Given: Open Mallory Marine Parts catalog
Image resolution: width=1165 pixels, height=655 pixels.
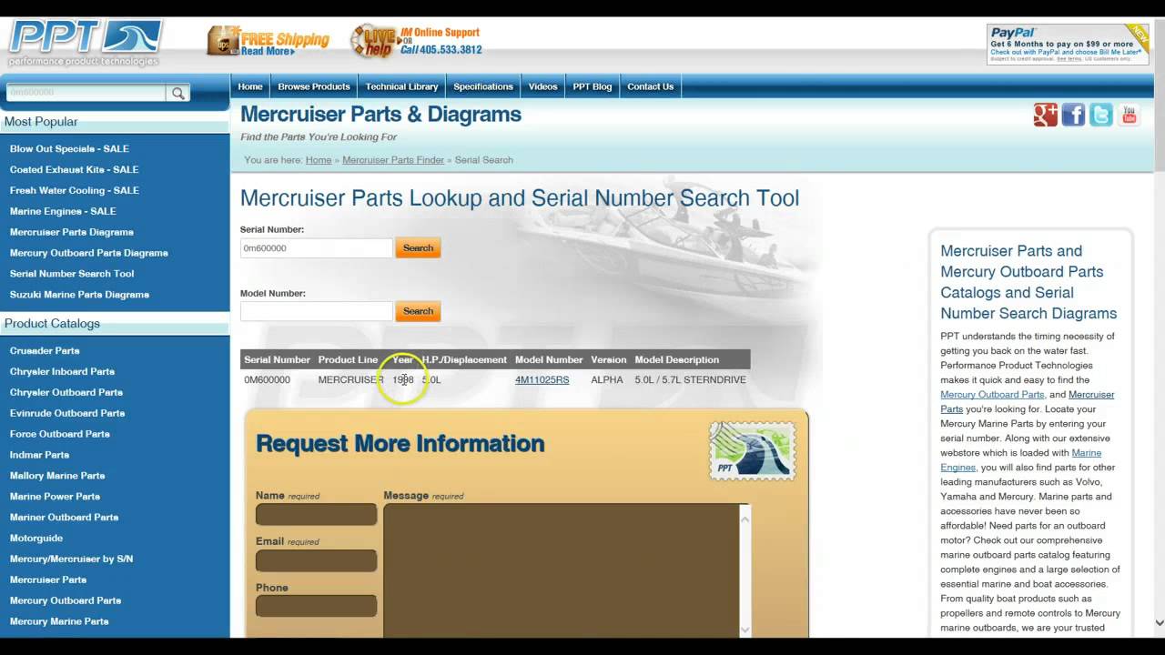Looking at the screenshot, I should [x=57, y=477].
